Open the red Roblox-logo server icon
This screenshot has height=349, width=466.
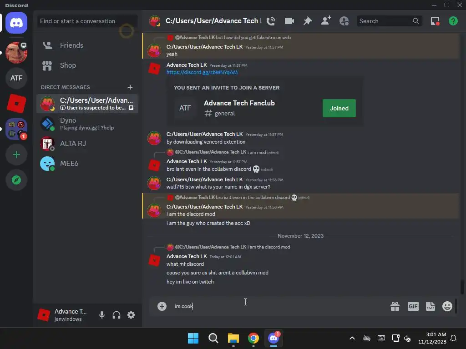point(16,104)
